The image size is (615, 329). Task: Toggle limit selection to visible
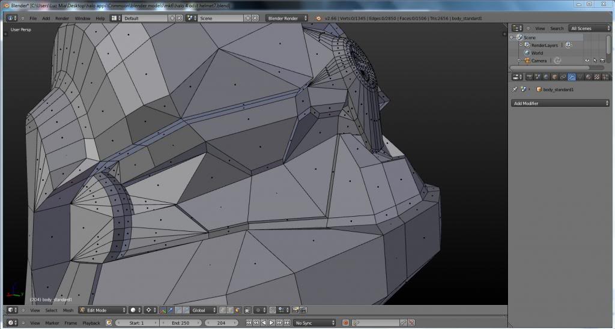coord(247,310)
